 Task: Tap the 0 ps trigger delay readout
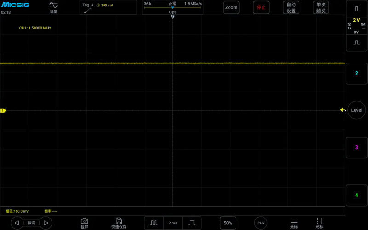coord(173,12)
